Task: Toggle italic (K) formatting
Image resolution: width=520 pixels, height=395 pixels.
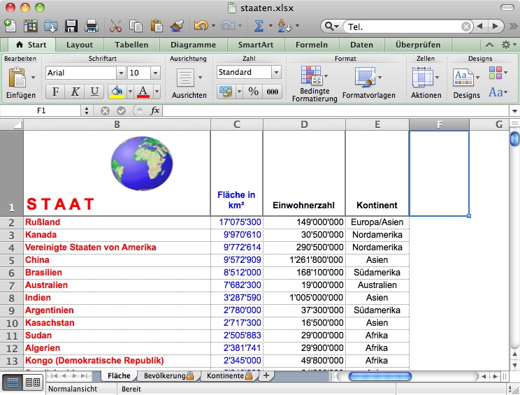Action: pyautogui.click(x=75, y=92)
